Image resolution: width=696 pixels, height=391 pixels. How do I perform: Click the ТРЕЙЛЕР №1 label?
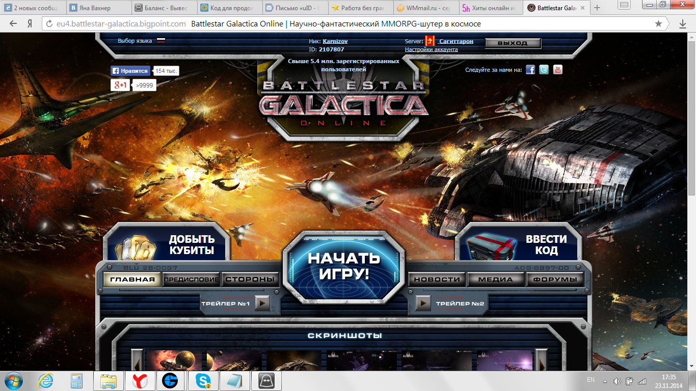[225, 304]
